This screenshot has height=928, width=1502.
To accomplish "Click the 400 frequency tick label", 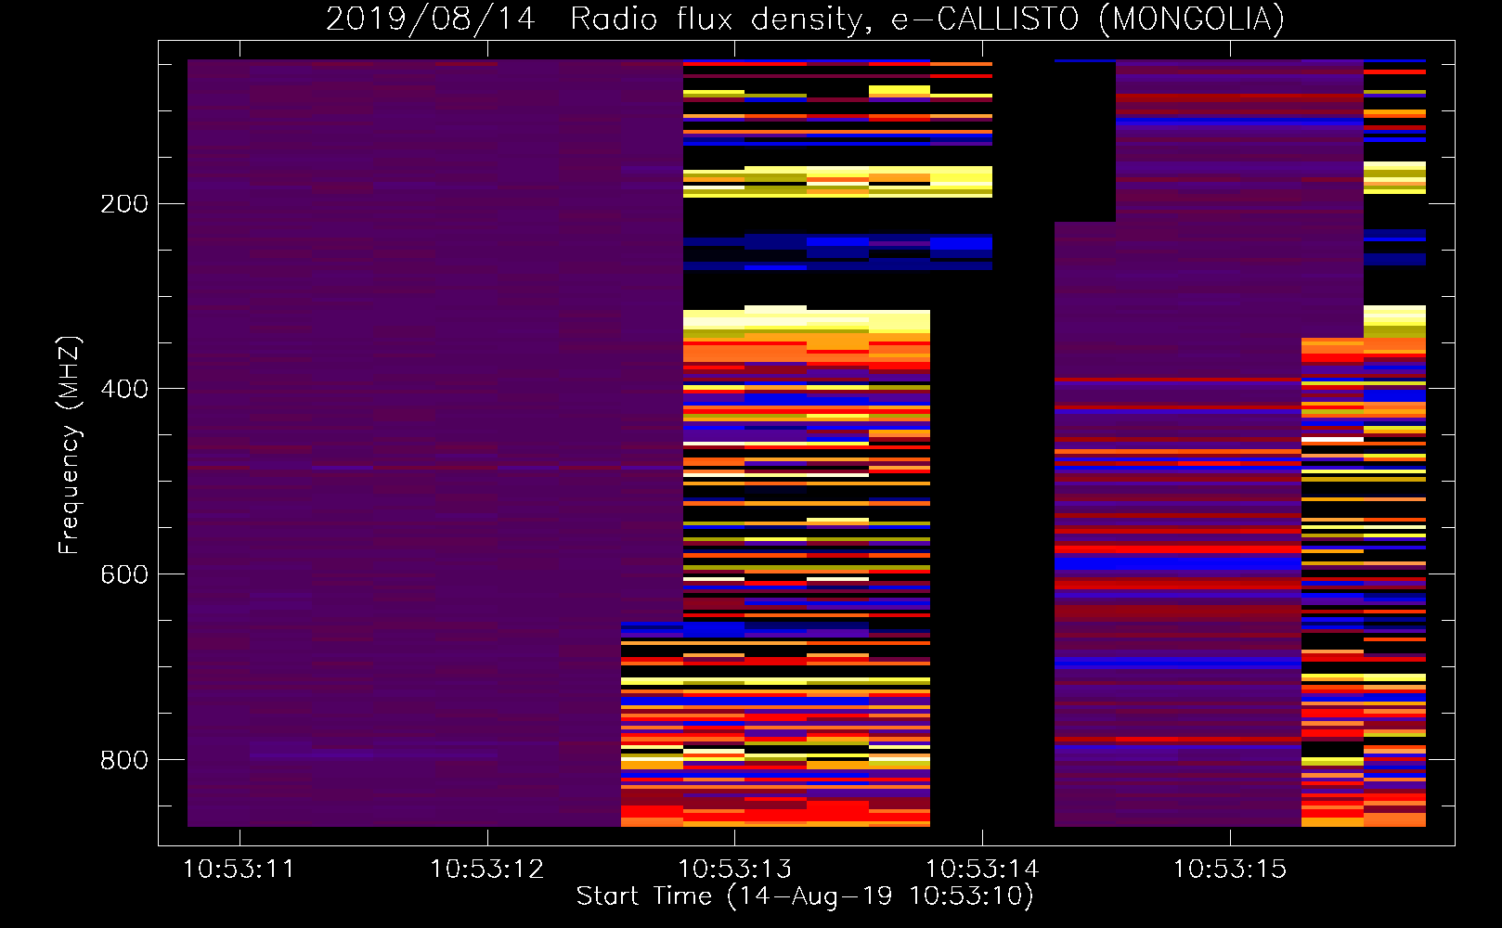I will pos(124,389).
